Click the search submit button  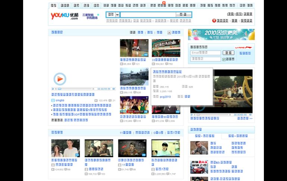coord(183,15)
